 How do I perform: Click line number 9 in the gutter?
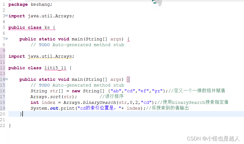pos(4,51)
